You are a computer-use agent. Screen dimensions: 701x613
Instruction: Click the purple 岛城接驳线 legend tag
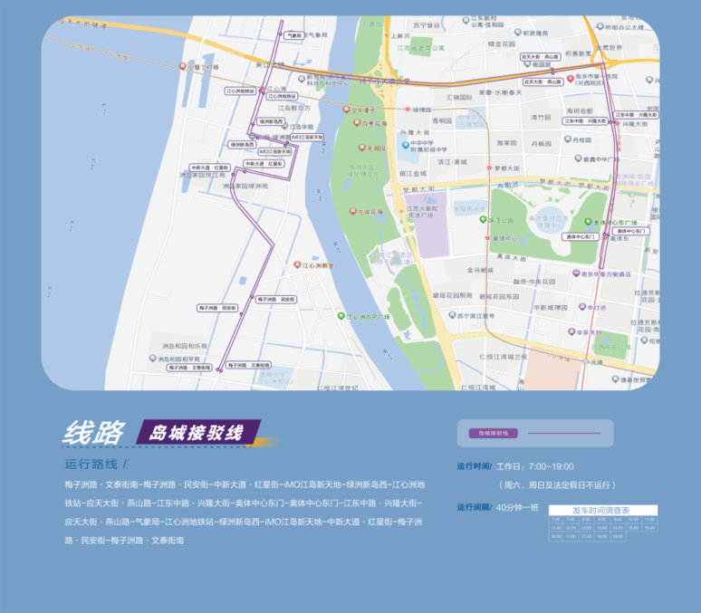click(493, 433)
